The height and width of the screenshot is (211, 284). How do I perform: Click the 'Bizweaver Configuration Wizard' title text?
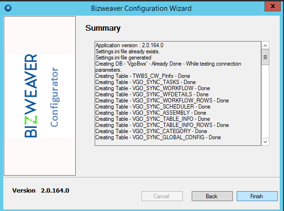click(x=141, y=8)
